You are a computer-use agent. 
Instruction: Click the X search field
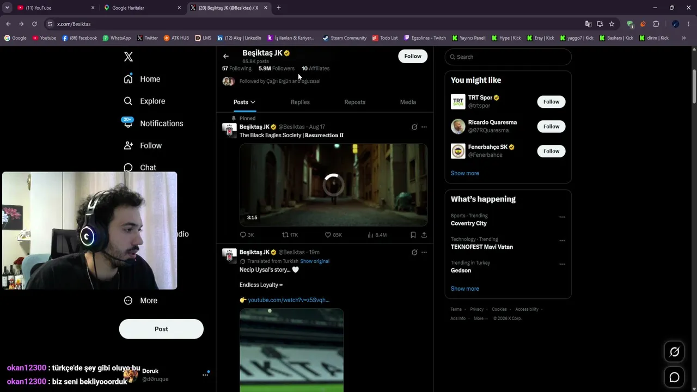pyautogui.click(x=508, y=57)
